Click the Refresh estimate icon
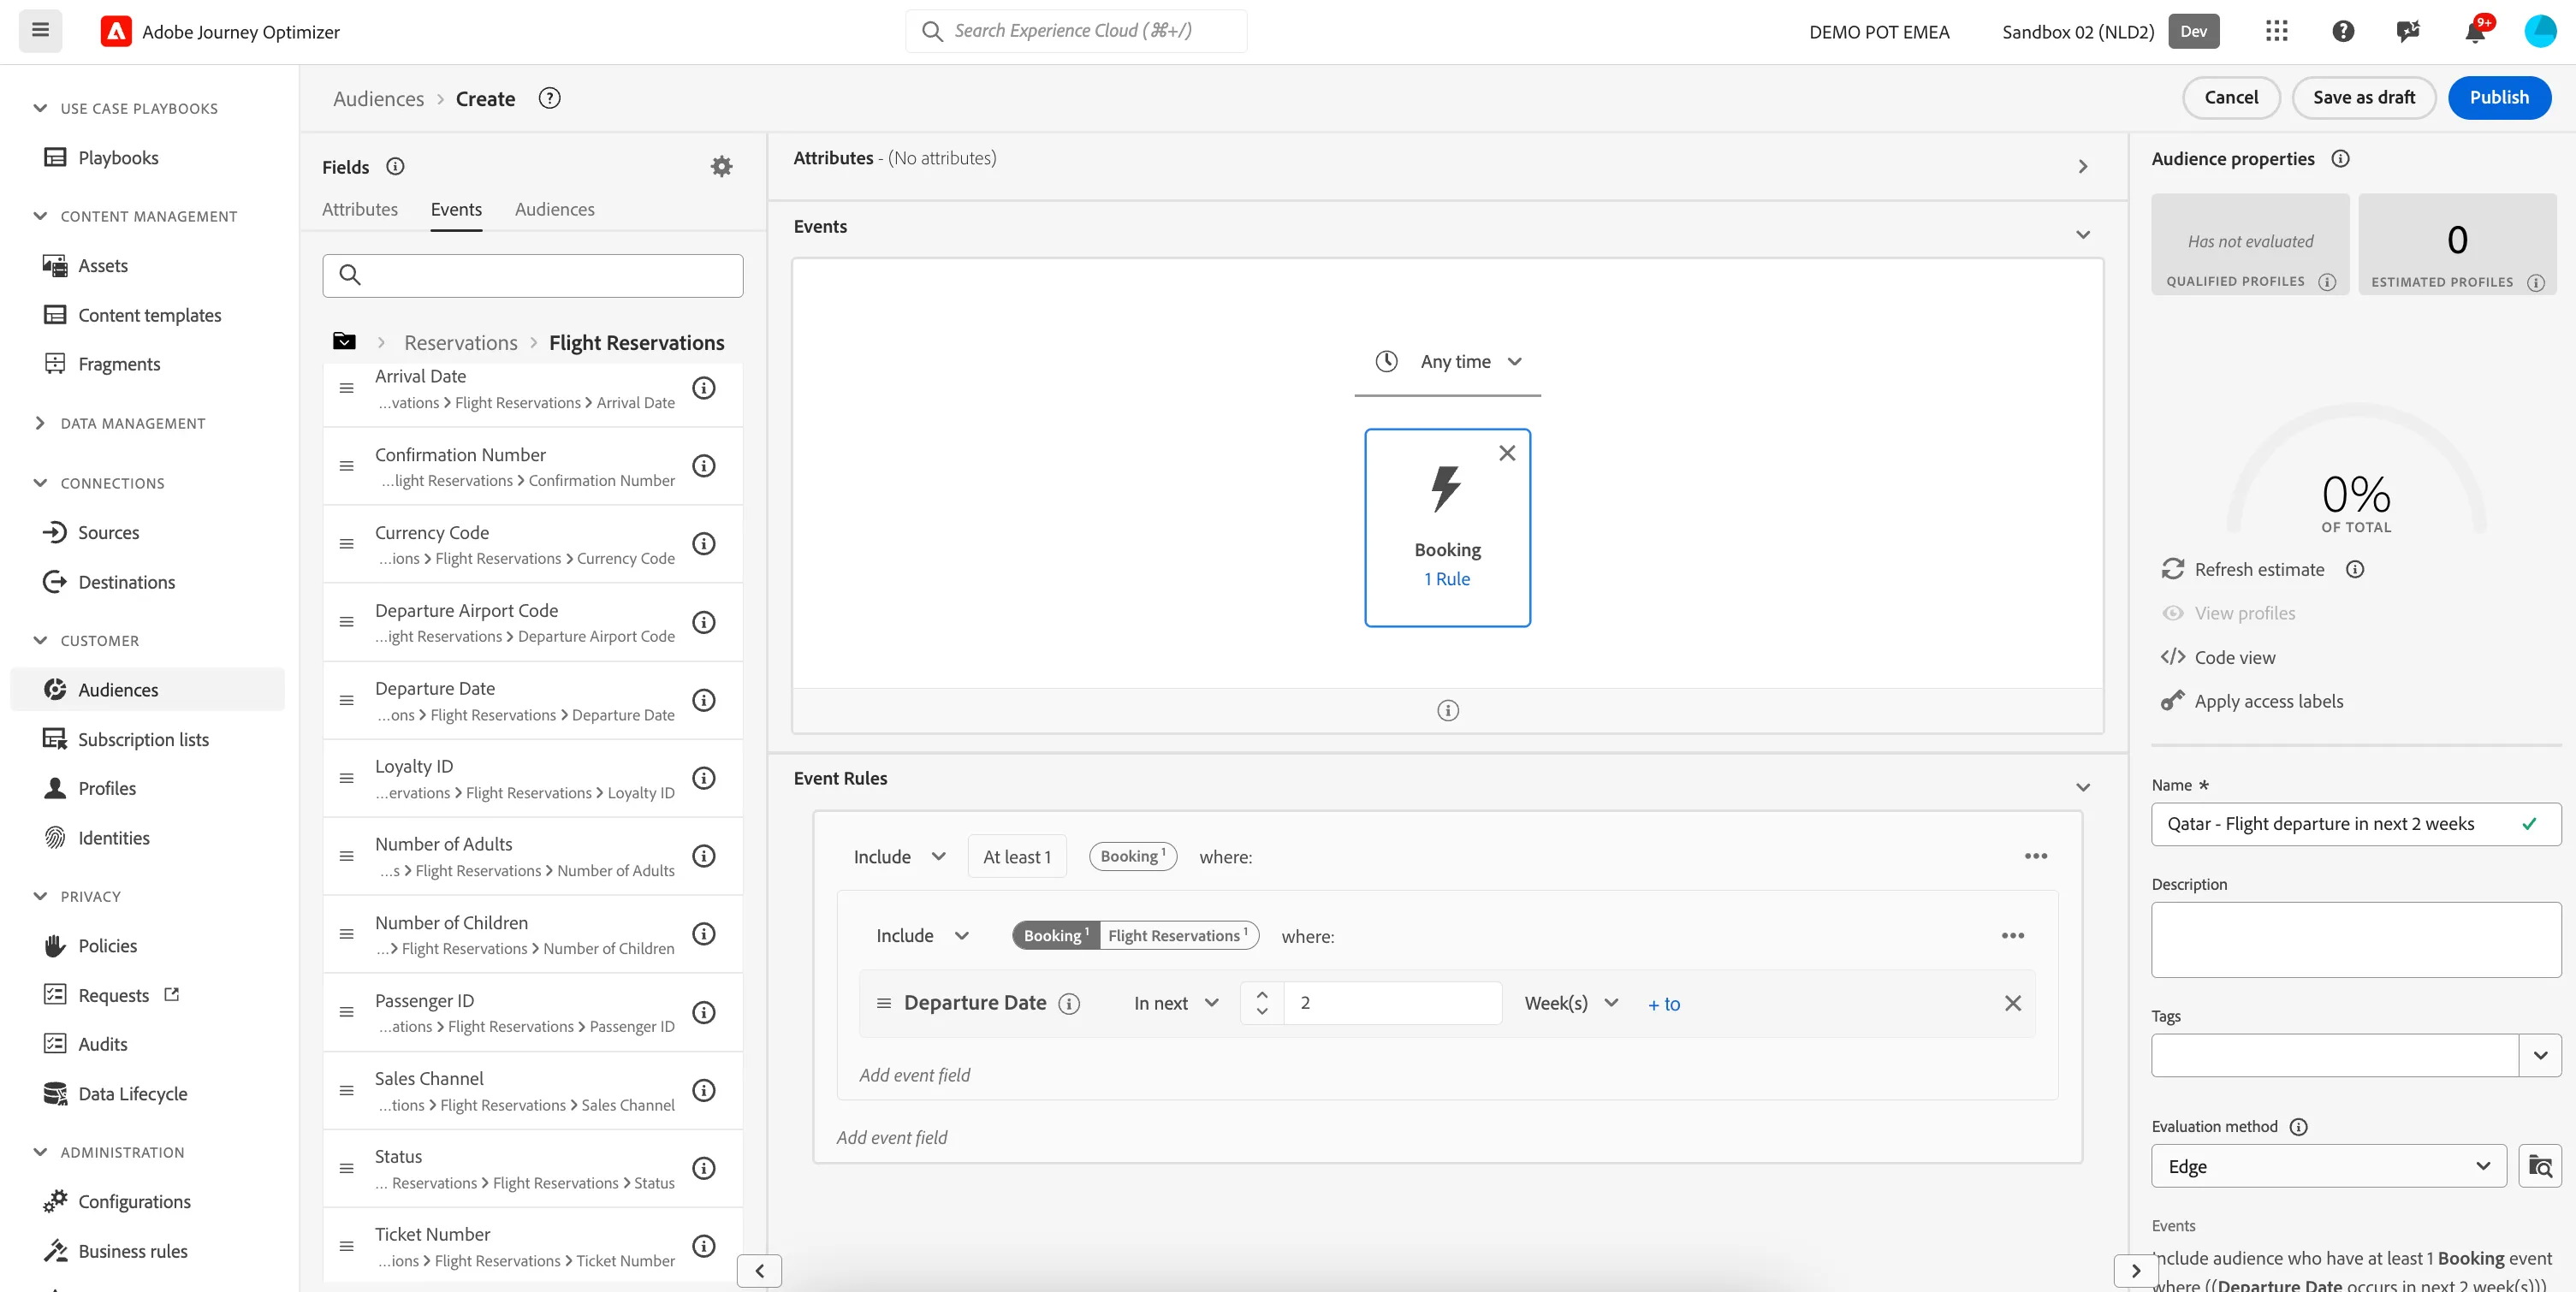 click(2172, 569)
